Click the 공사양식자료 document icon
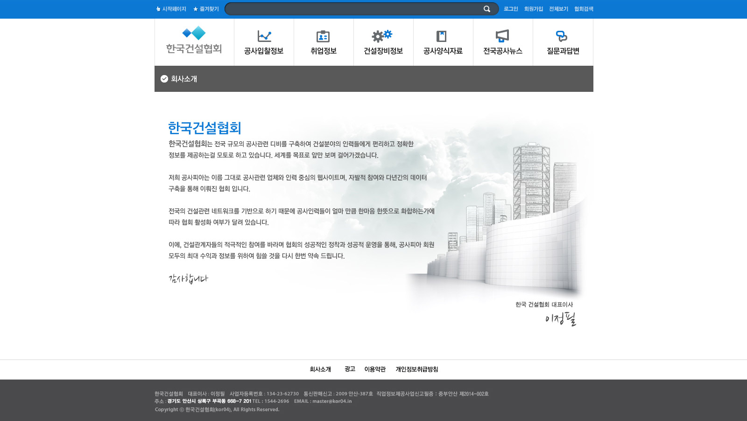Image resolution: width=747 pixels, height=421 pixels. coord(441,36)
